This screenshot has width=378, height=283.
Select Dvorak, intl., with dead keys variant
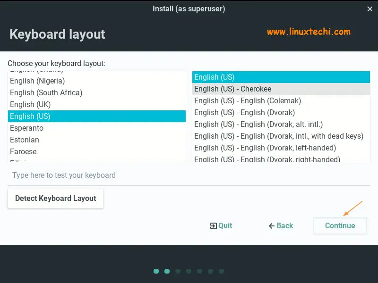[281, 136]
